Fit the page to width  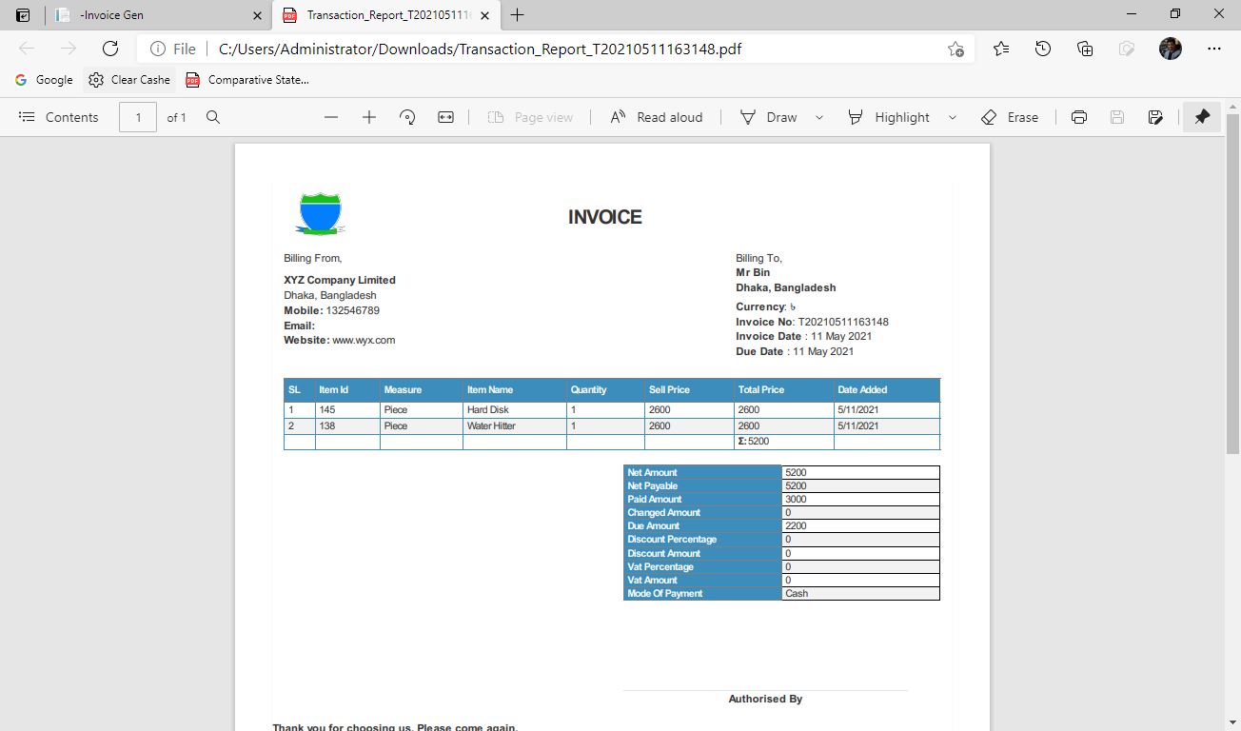444,116
